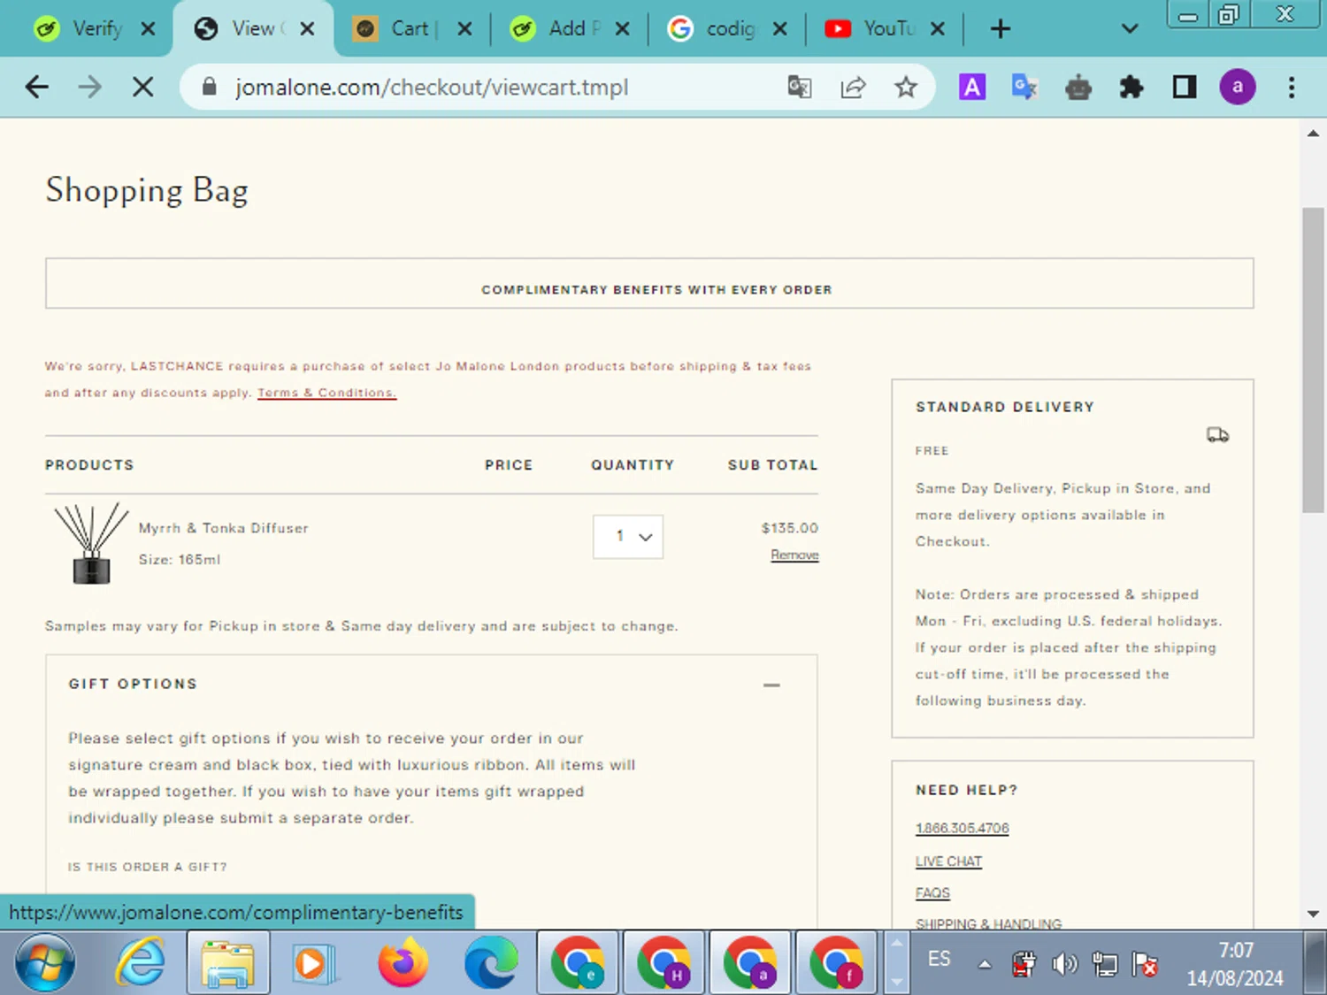Collapse the Gift Options section
Screen dimensions: 1327x995
(771, 685)
